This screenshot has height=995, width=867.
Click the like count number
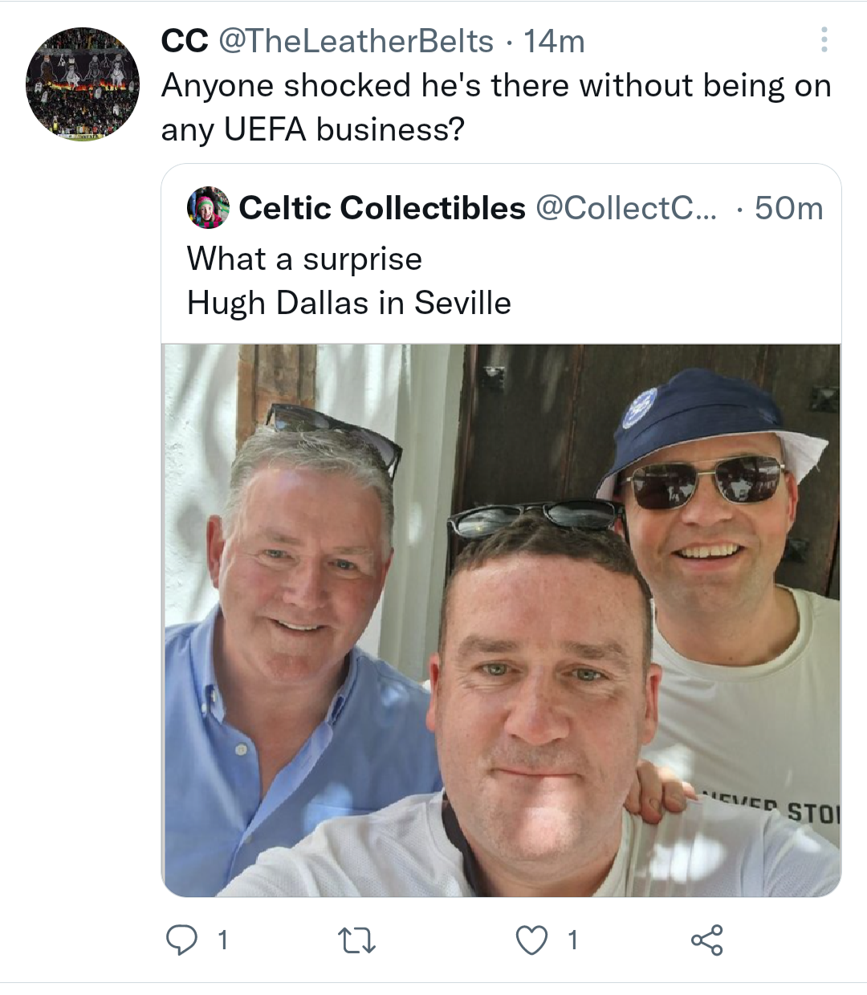coord(572,940)
